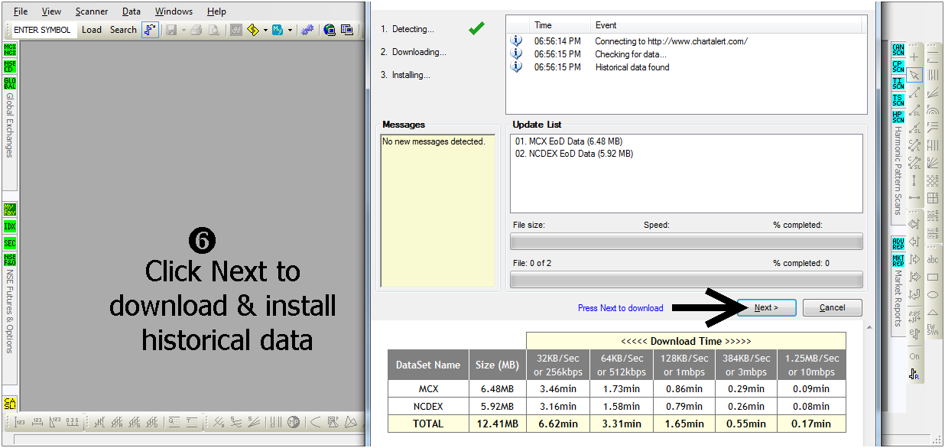Click the Search button in toolbar

(123, 30)
